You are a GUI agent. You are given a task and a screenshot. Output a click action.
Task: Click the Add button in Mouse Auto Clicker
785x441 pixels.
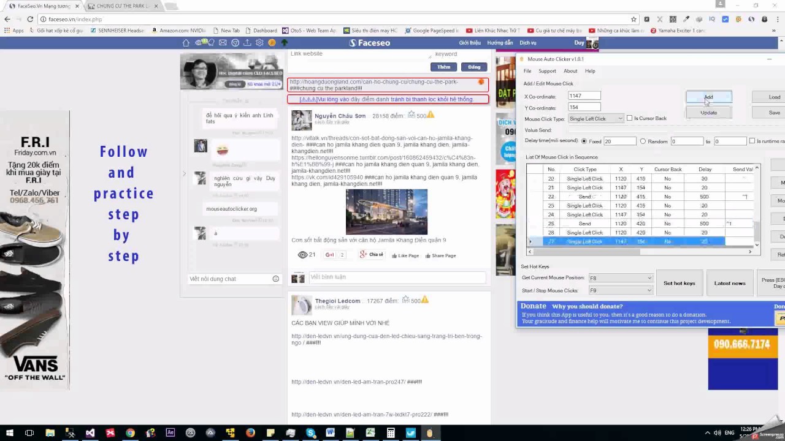[708, 97]
